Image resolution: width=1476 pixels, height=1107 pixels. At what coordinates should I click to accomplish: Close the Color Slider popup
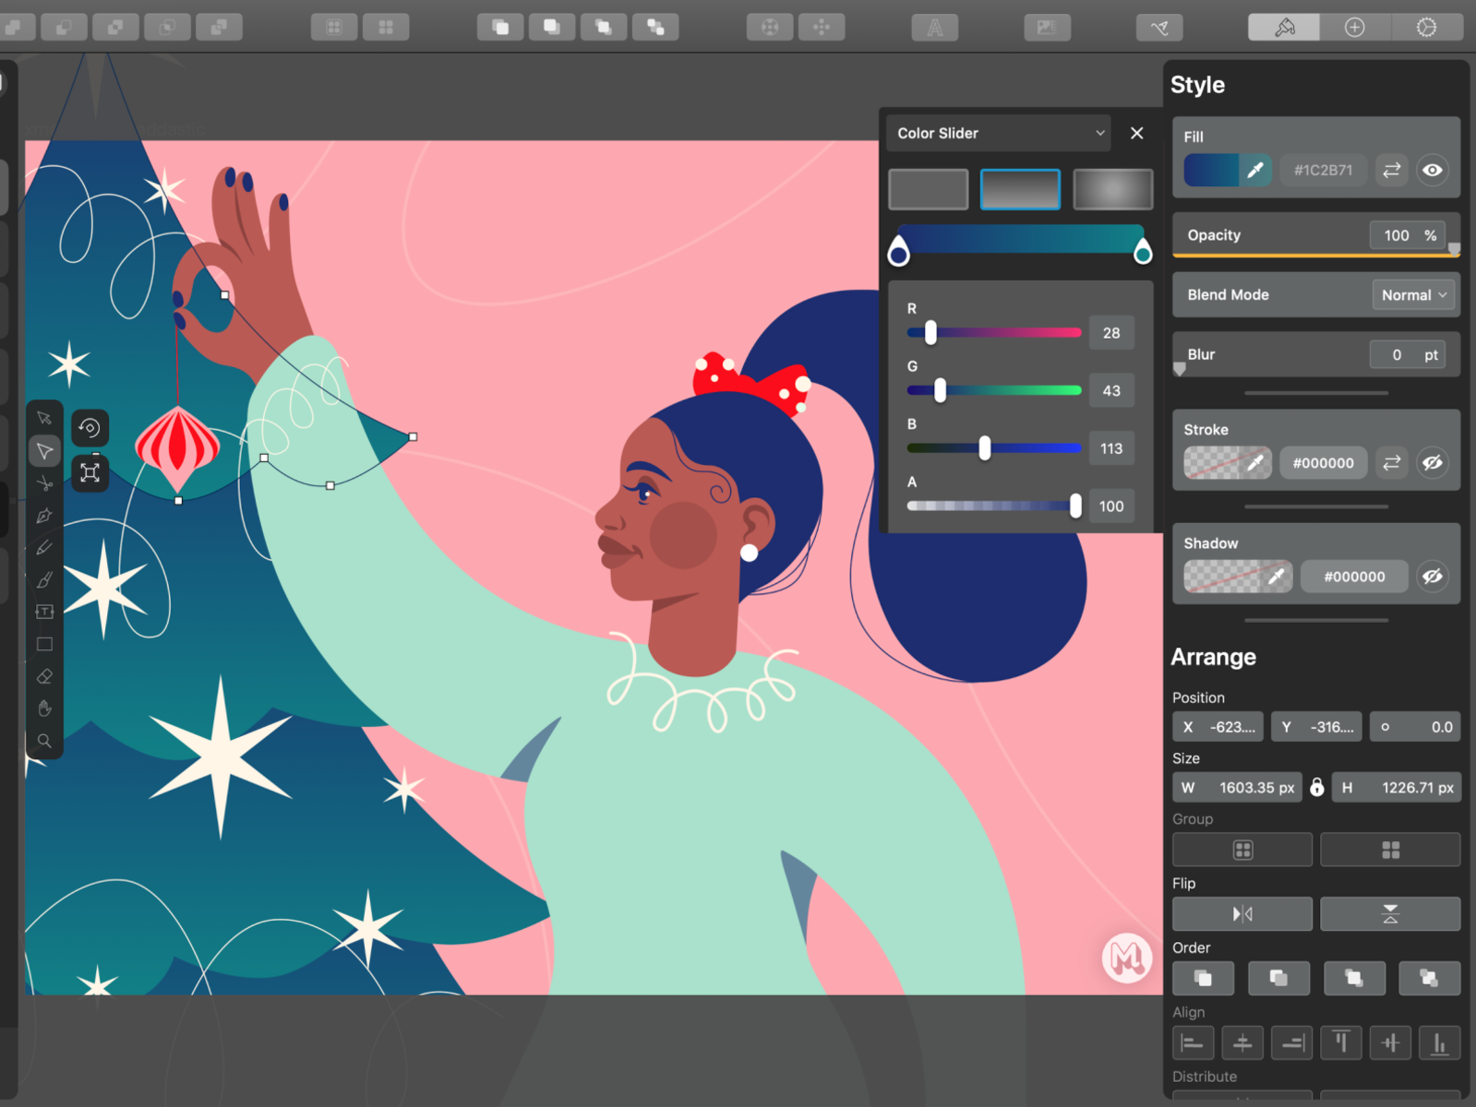point(1137,133)
